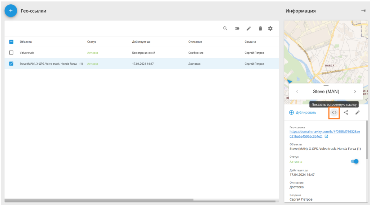Click the toolbar toggle-status icon
The width and height of the screenshot is (371, 205).
[x=237, y=29]
